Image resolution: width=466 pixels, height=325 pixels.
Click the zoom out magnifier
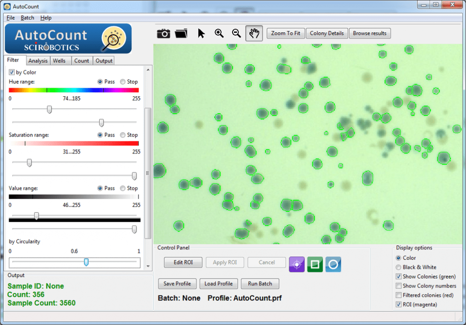pyautogui.click(x=236, y=33)
